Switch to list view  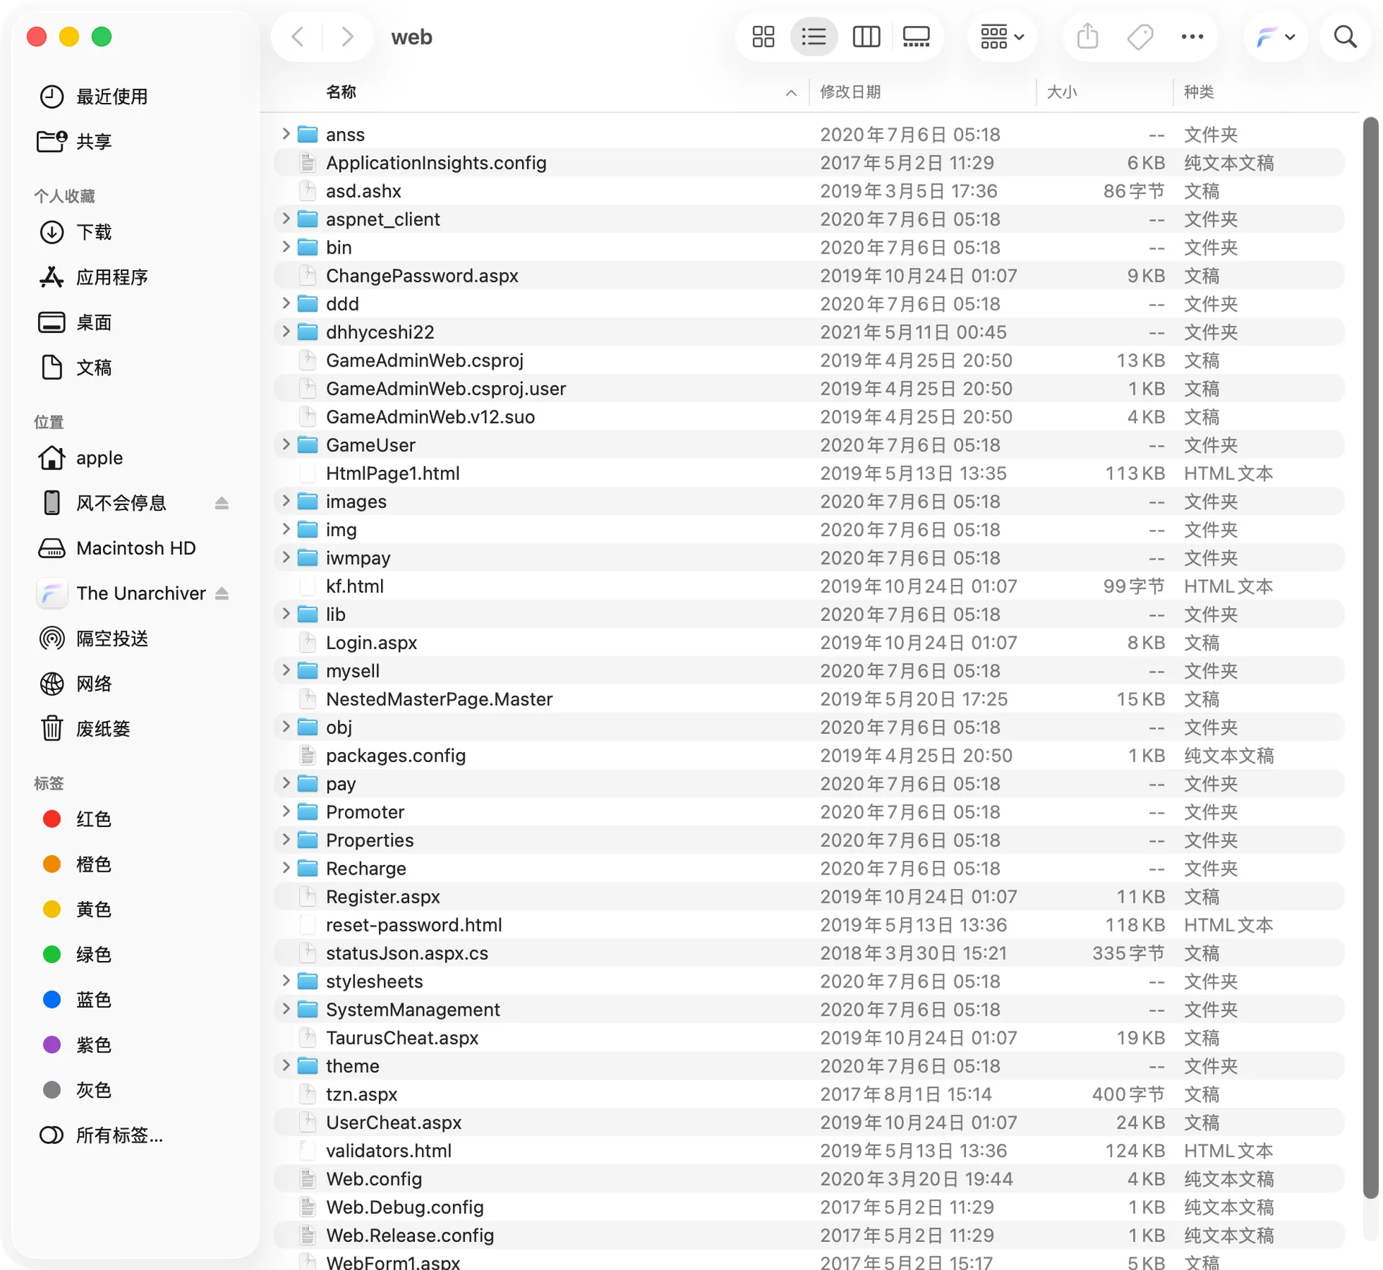tap(814, 37)
